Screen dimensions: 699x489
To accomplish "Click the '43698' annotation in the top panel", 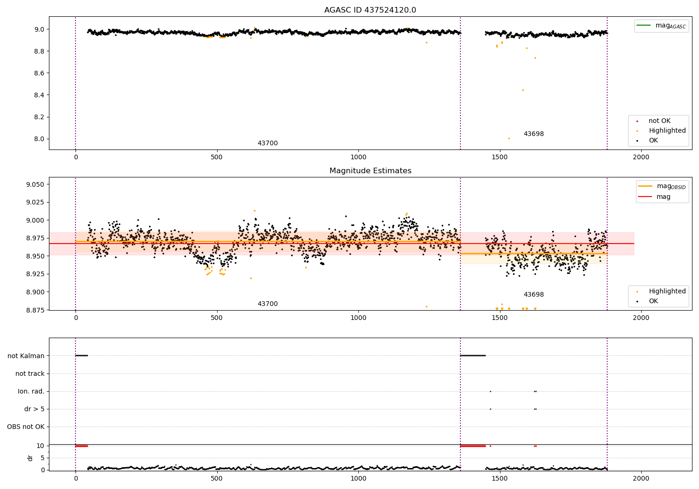I will (x=534, y=134).
